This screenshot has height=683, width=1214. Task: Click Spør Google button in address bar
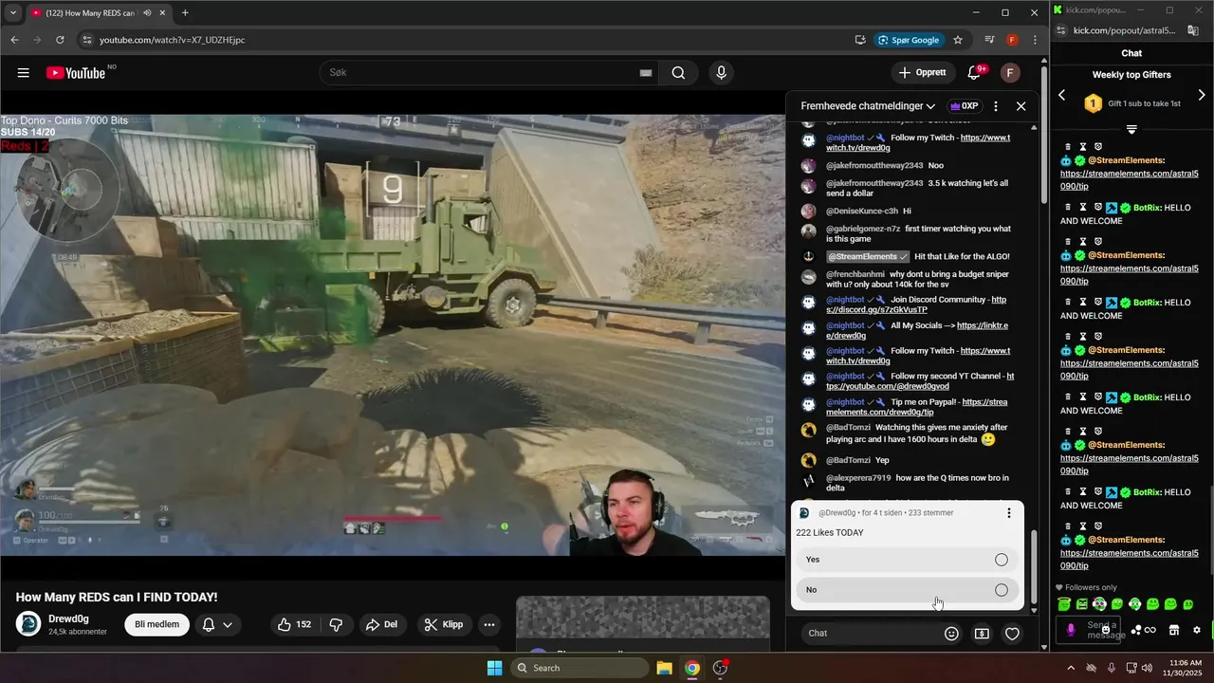click(x=910, y=40)
